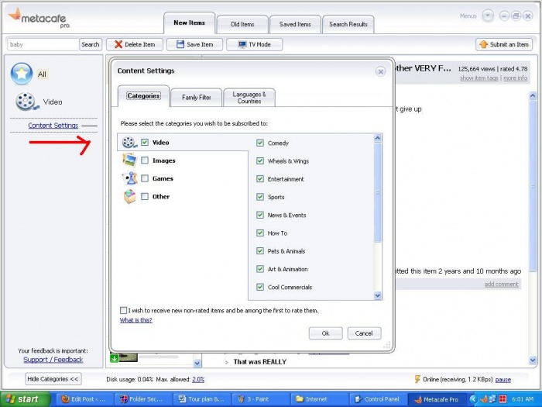This screenshot has height=407, width=542.
Task: Open Internet folder taskbar item
Action: point(318,399)
